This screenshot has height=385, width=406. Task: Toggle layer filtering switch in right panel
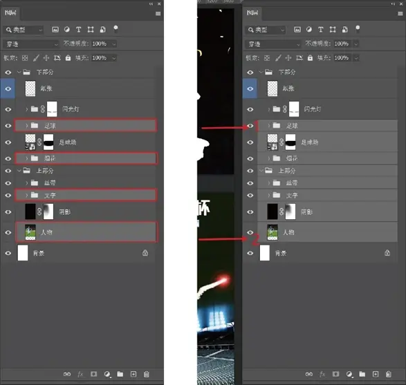point(358,29)
